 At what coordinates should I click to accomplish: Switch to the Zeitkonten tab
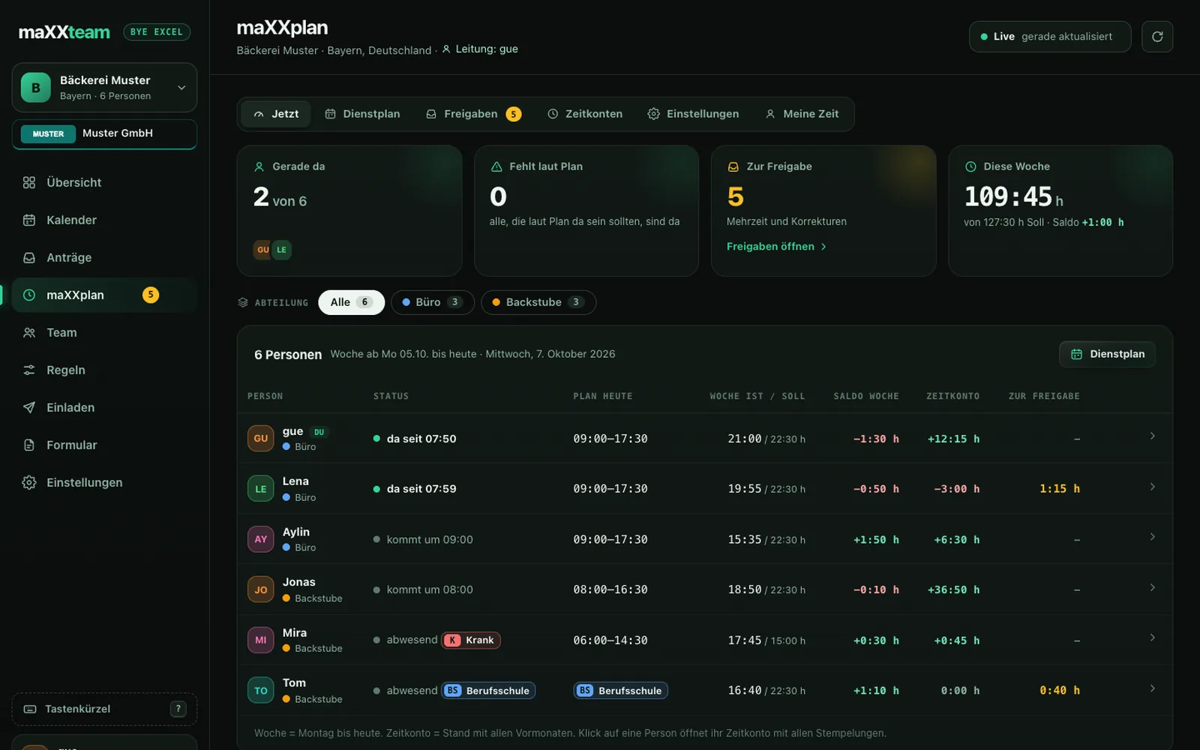(x=585, y=114)
